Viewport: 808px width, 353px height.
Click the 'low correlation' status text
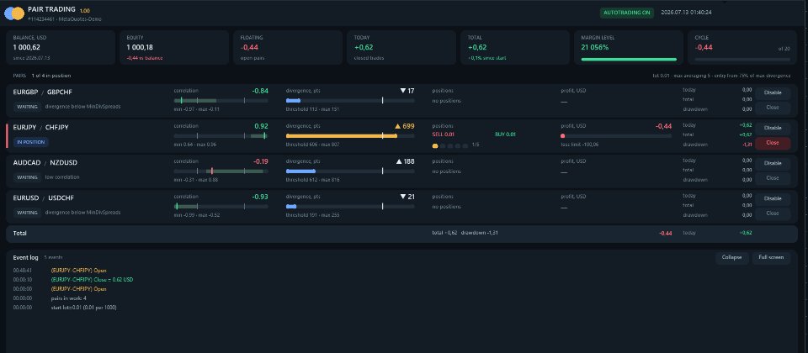point(61,177)
